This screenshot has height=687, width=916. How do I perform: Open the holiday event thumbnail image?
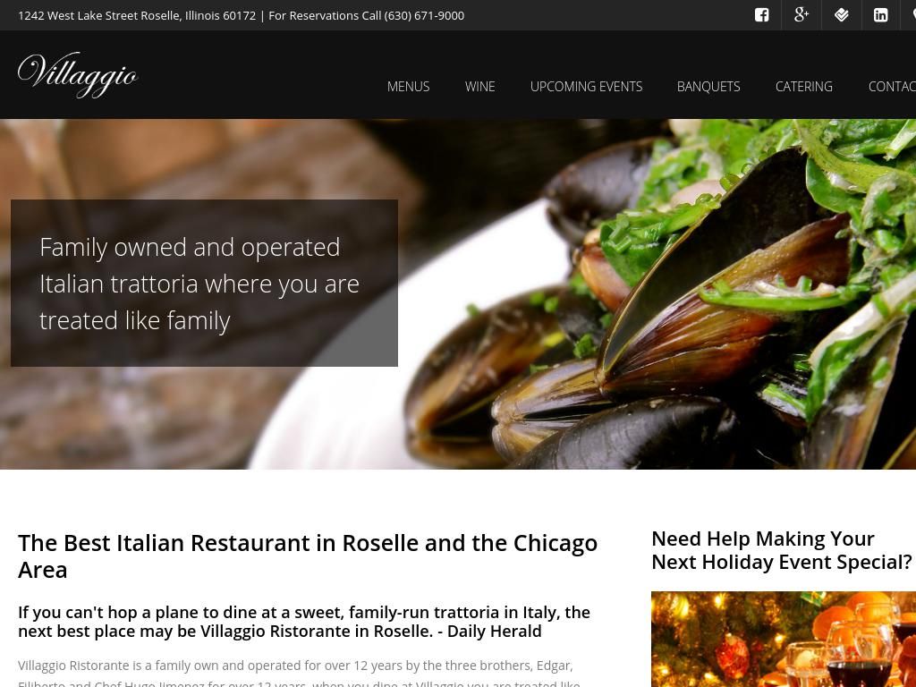point(784,639)
